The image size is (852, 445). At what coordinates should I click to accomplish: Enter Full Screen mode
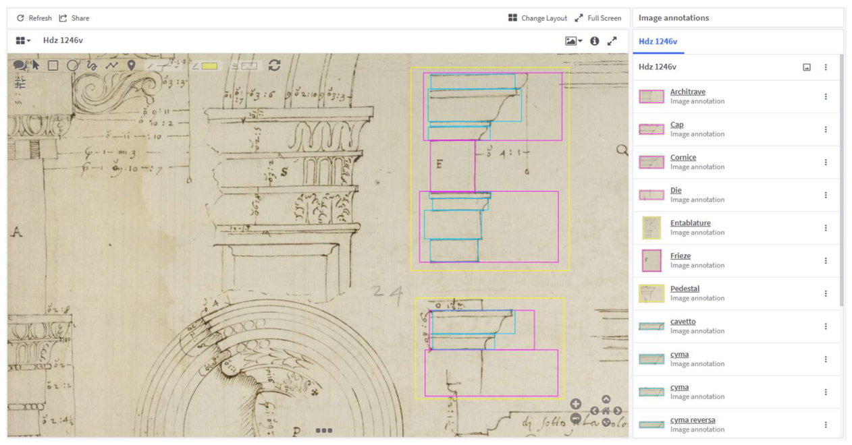coord(598,18)
